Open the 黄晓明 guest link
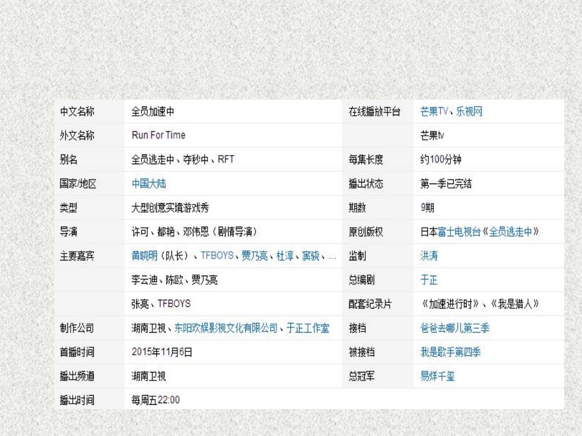The image size is (582, 436). pos(144,256)
